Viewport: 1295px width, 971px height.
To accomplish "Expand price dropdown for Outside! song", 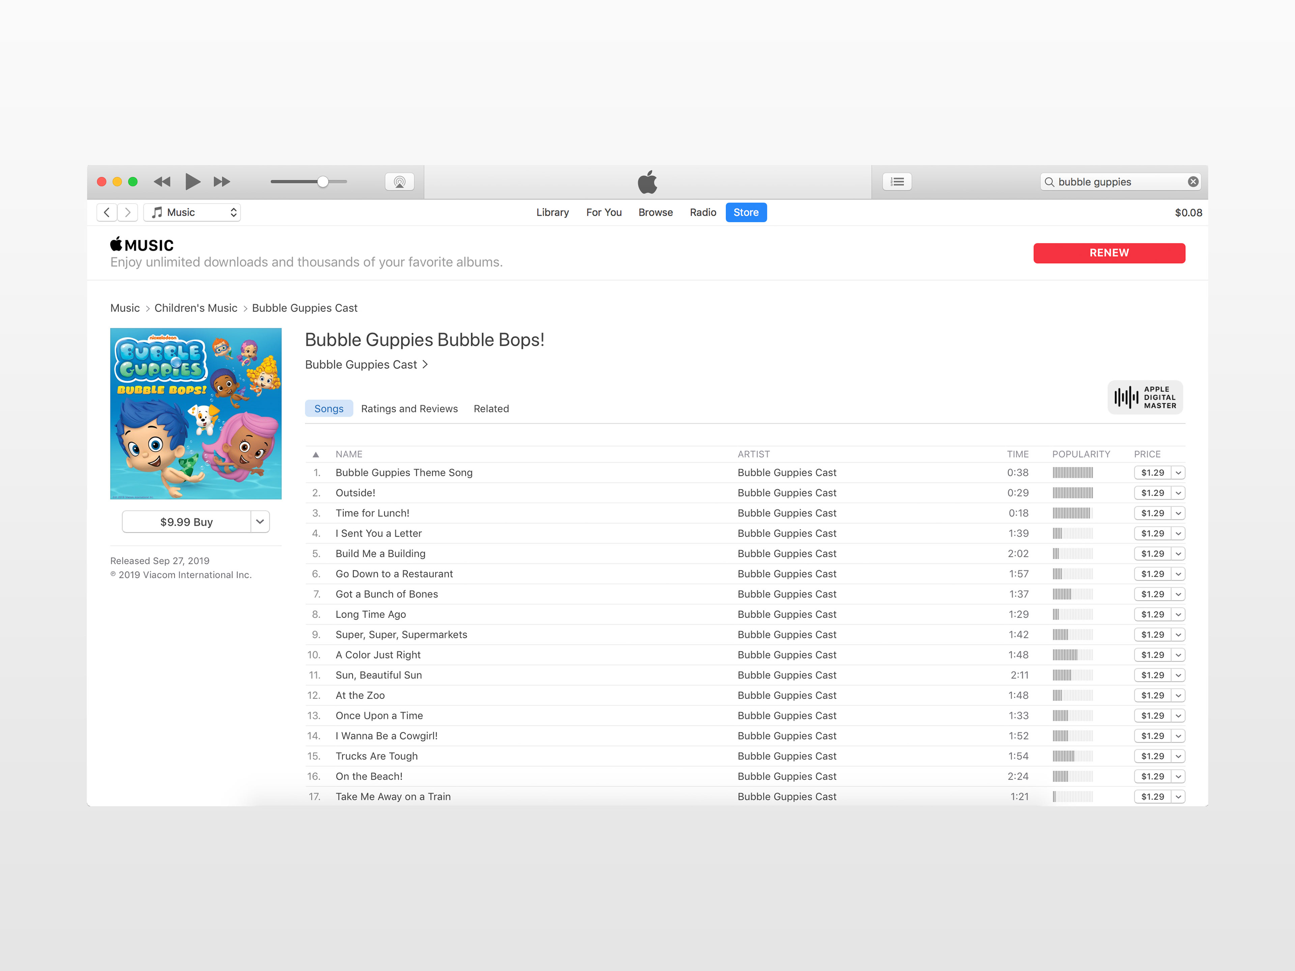I will pos(1179,493).
